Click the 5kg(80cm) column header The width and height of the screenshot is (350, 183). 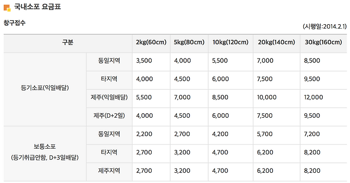pos(189,42)
